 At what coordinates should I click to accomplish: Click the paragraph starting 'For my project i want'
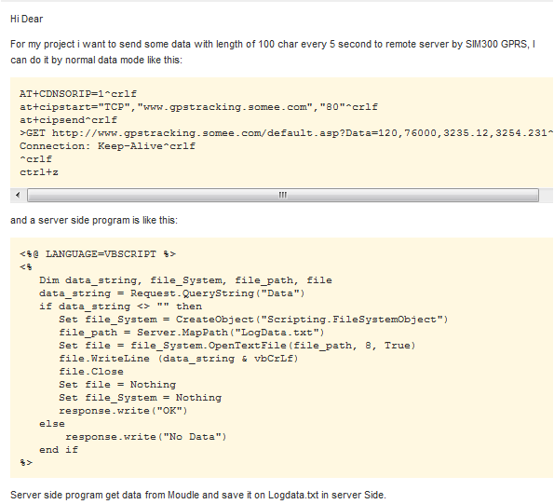click(273, 52)
